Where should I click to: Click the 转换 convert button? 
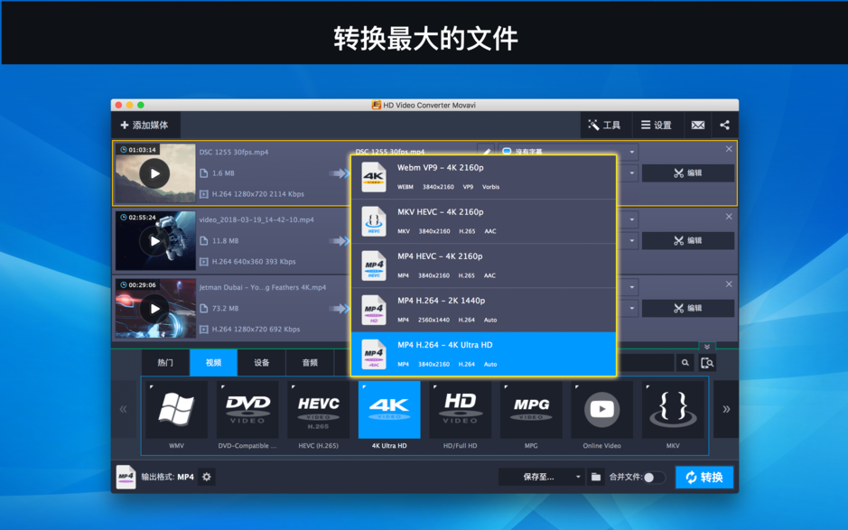[704, 477]
